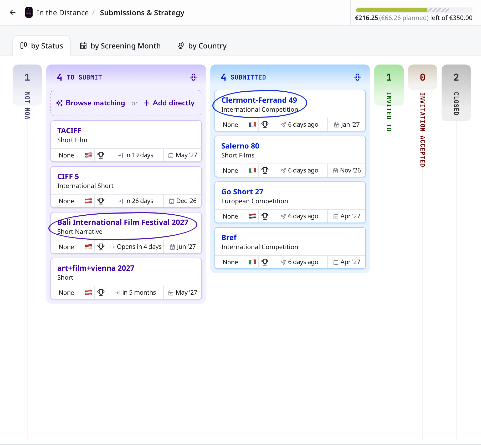The height and width of the screenshot is (445, 481).
Task: Switch to the by Status tab
Action: point(42,46)
